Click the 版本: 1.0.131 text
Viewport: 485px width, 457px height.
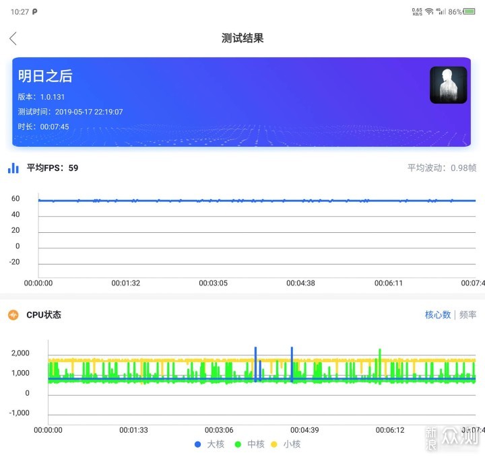pyautogui.click(x=41, y=97)
